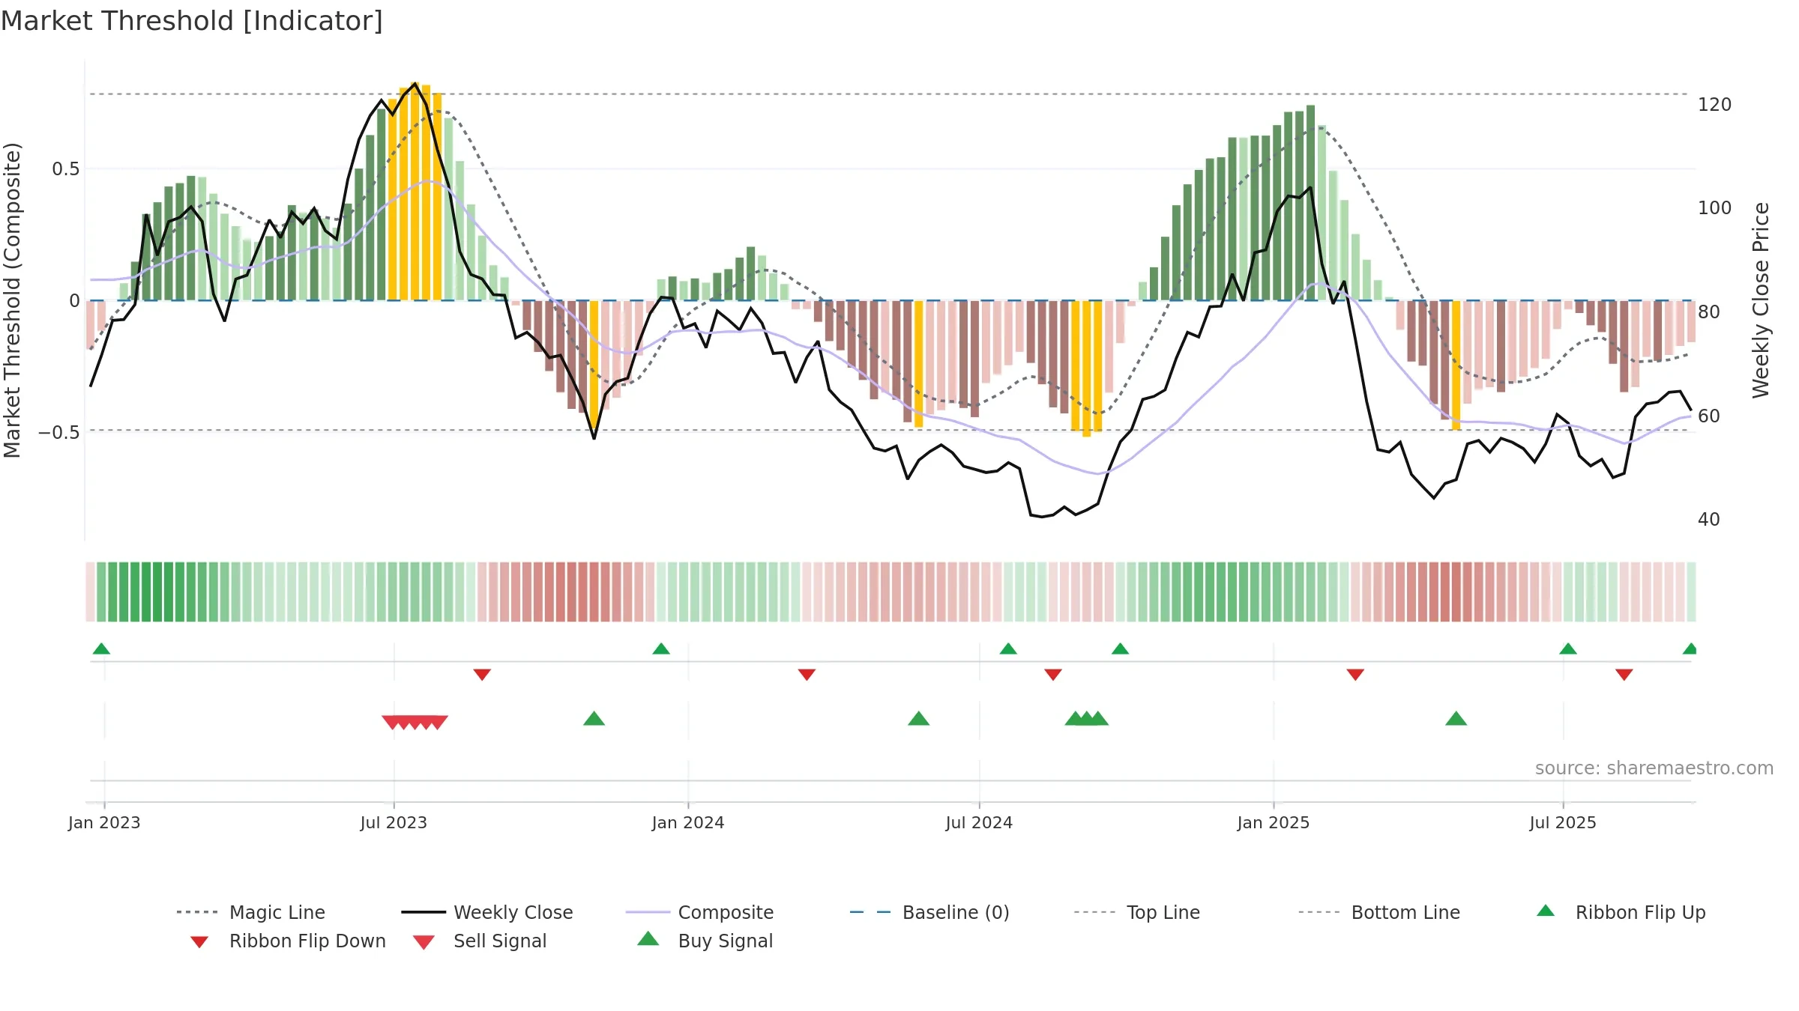The width and height of the screenshot is (1799, 1011).
Task: Click the single orange bar at April 2025
Action: coord(1456,365)
